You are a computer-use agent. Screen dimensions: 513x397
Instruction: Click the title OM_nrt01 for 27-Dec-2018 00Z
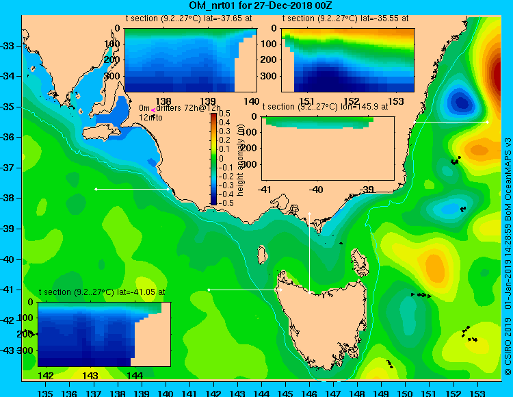point(261,5)
